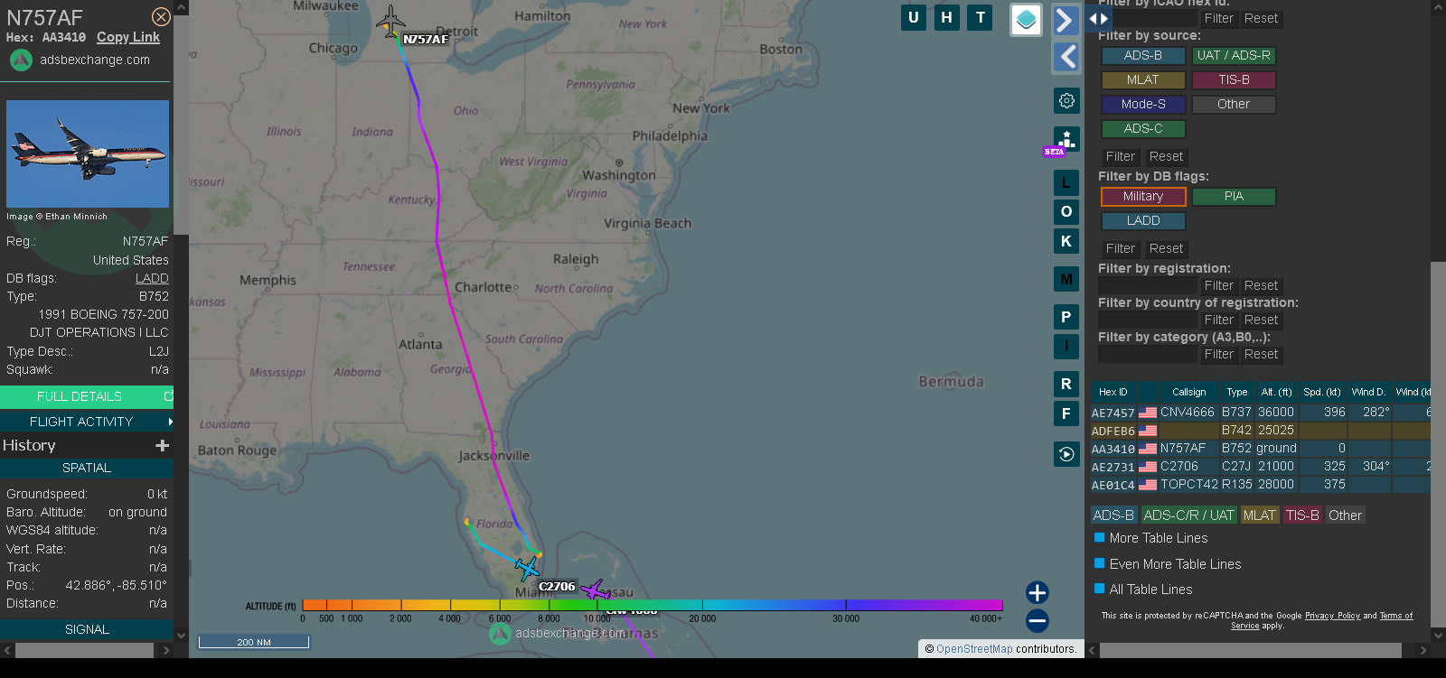Click the O map button
Viewport: 1446px width, 678px height.
tap(1066, 212)
